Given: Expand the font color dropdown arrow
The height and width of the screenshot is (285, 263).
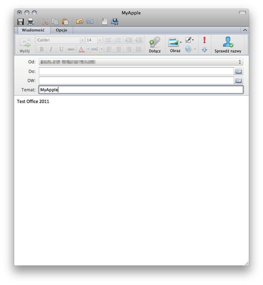Looking at the screenshot, I should [88, 49].
